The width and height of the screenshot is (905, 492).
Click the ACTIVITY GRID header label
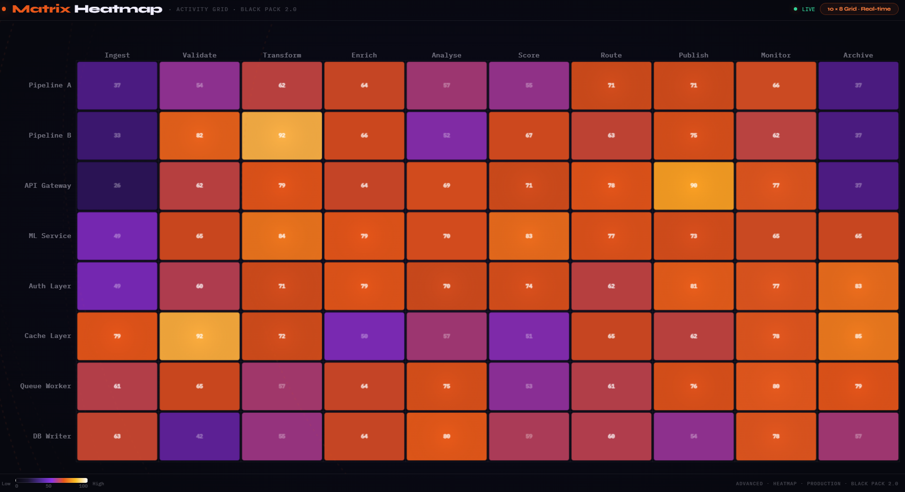tap(203, 9)
